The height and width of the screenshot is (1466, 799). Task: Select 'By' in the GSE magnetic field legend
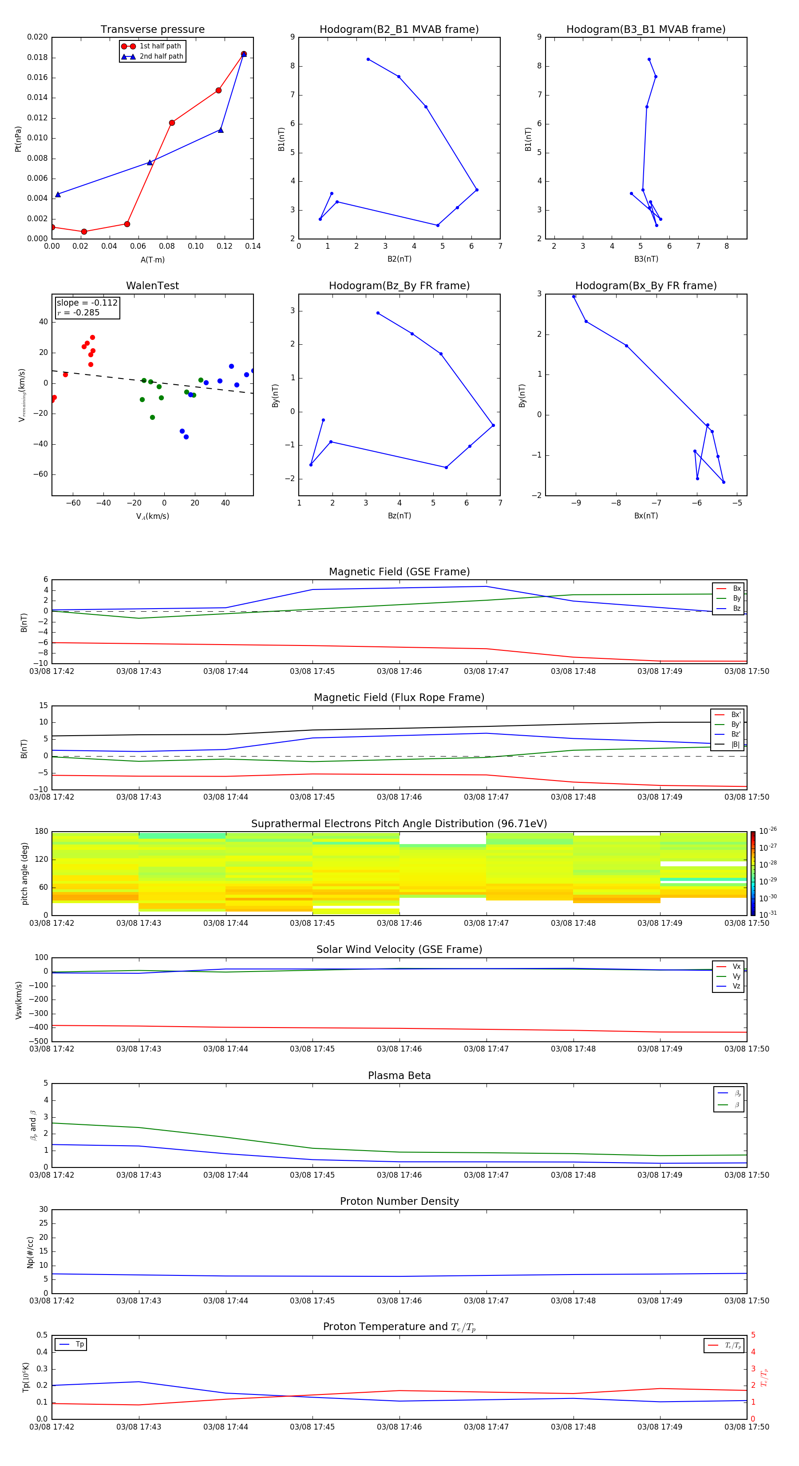pyautogui.click(x=728, y=599)
